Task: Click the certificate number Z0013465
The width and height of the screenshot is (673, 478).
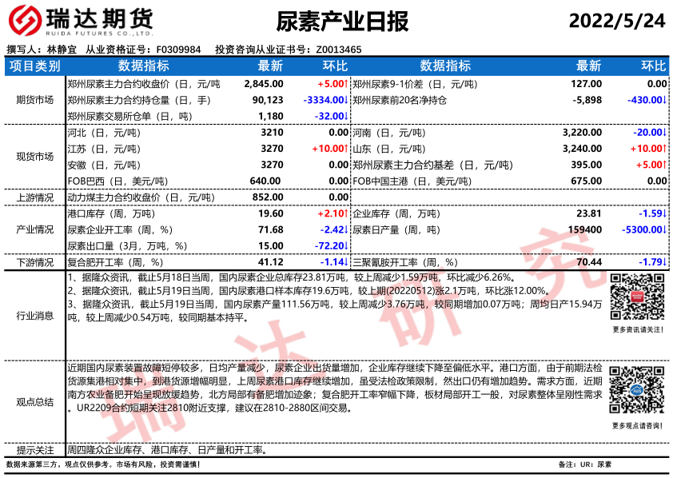Action: pos(338,50)
